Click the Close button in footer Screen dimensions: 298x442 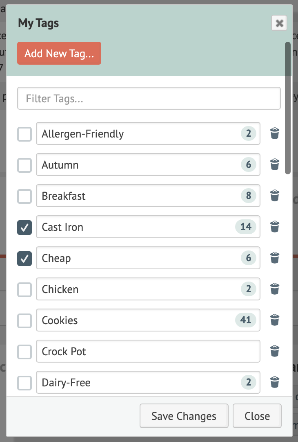[257, 416]
